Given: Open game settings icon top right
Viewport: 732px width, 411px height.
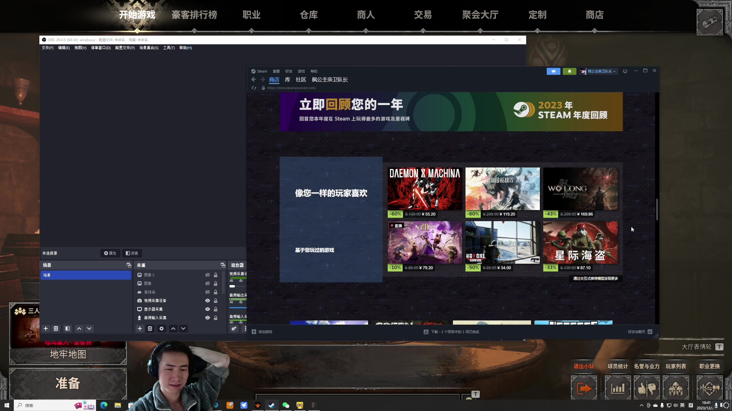Looking at the screenshot, I should pos(710,22).
